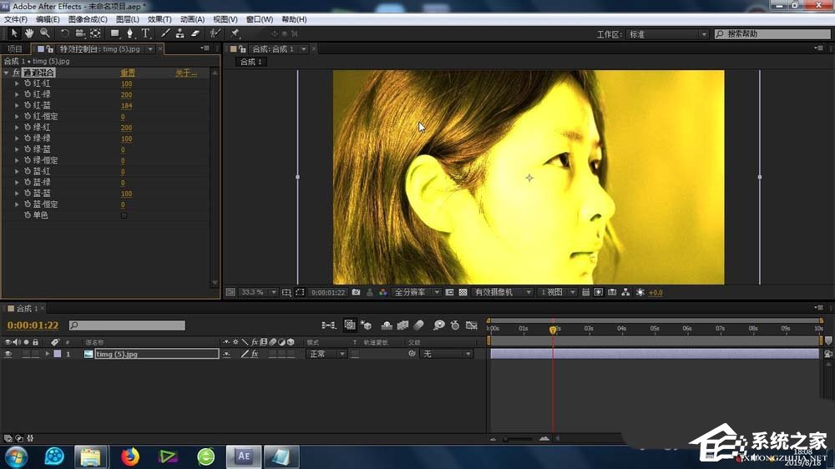The width and height of the screenshot is (835, 469).
Task: Hide the timg (5).jpg layer eye toggle
Action: (8, 354)
